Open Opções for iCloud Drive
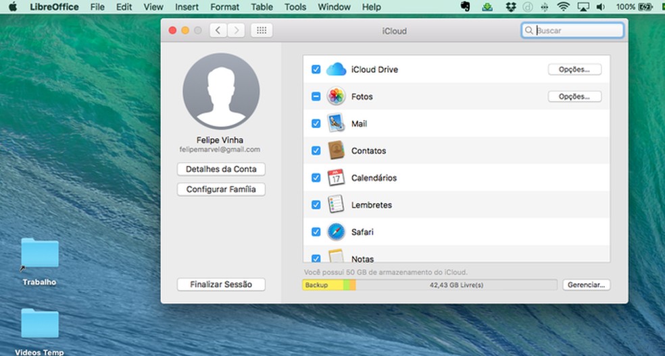This screenshot has width=665, height=356. click(574, 69)
